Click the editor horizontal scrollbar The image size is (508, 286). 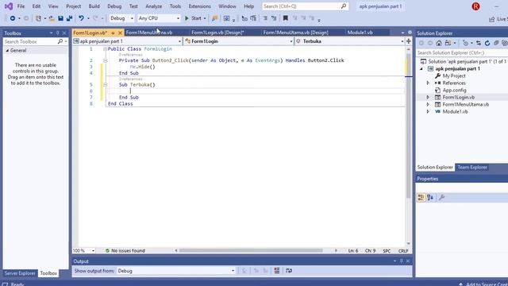(251, 250)
